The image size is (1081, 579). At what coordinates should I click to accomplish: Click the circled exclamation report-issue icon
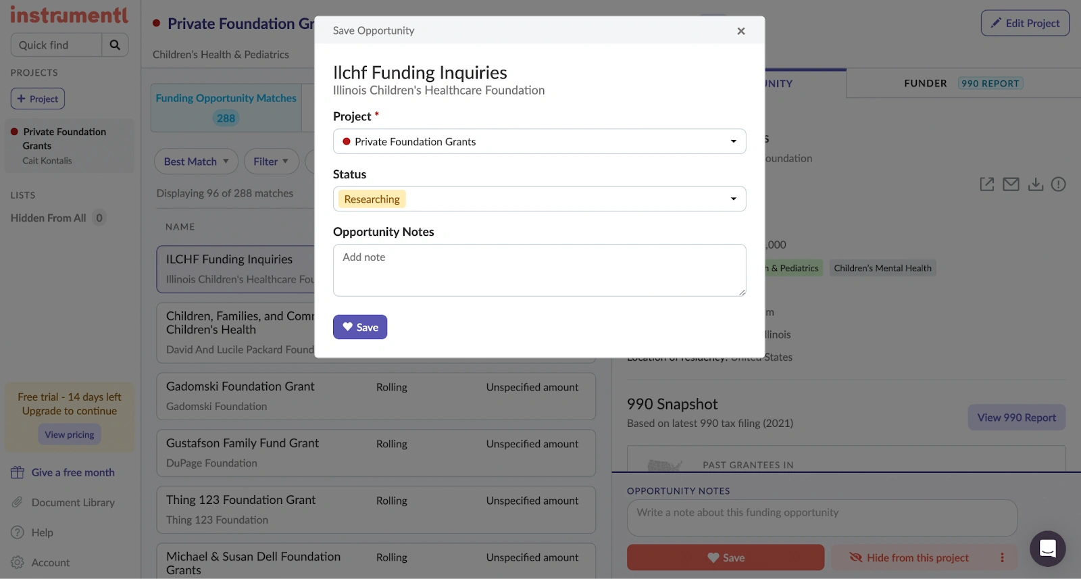tap(1059, 184)
